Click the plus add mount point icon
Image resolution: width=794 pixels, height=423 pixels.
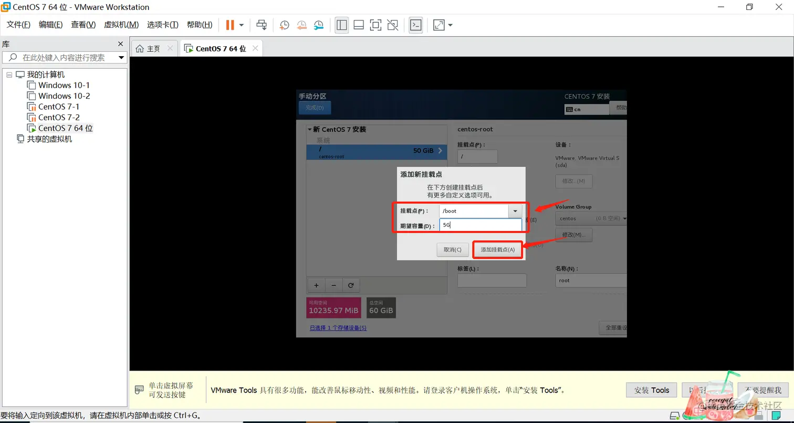316,285
